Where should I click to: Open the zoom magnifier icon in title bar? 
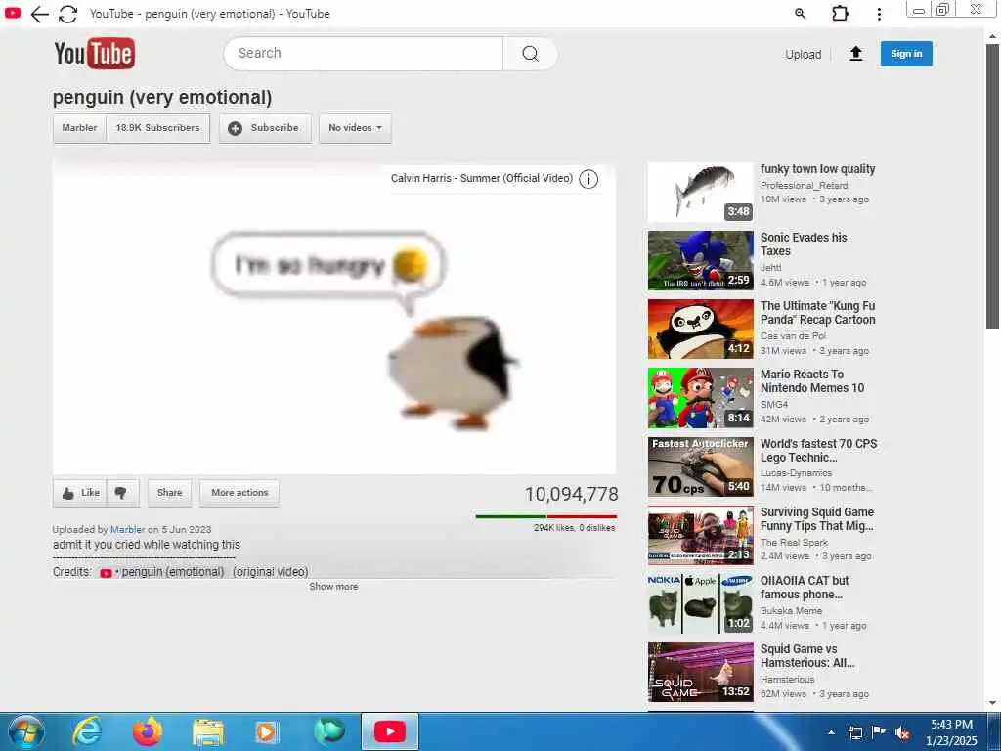800,14
